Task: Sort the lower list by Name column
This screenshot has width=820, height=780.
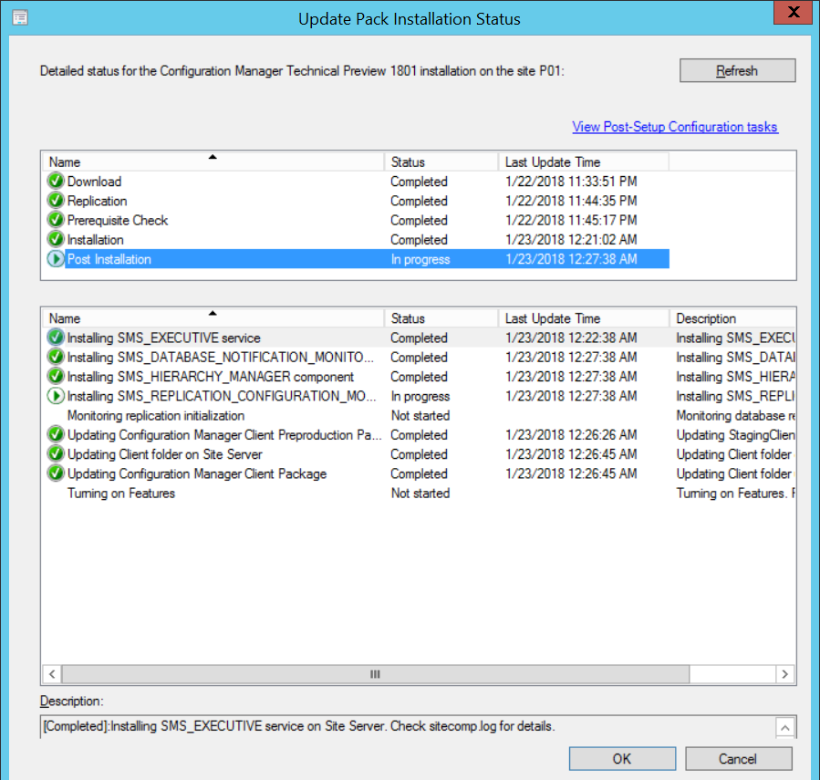Action: pyautogui.click(x=213, y=318)
